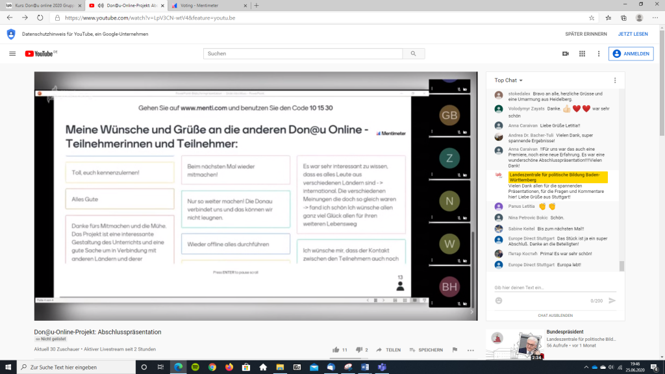This screenshot has height=374, width=665.
Task: Open the chat three-dot options menu
Action: tap(615, 81)
